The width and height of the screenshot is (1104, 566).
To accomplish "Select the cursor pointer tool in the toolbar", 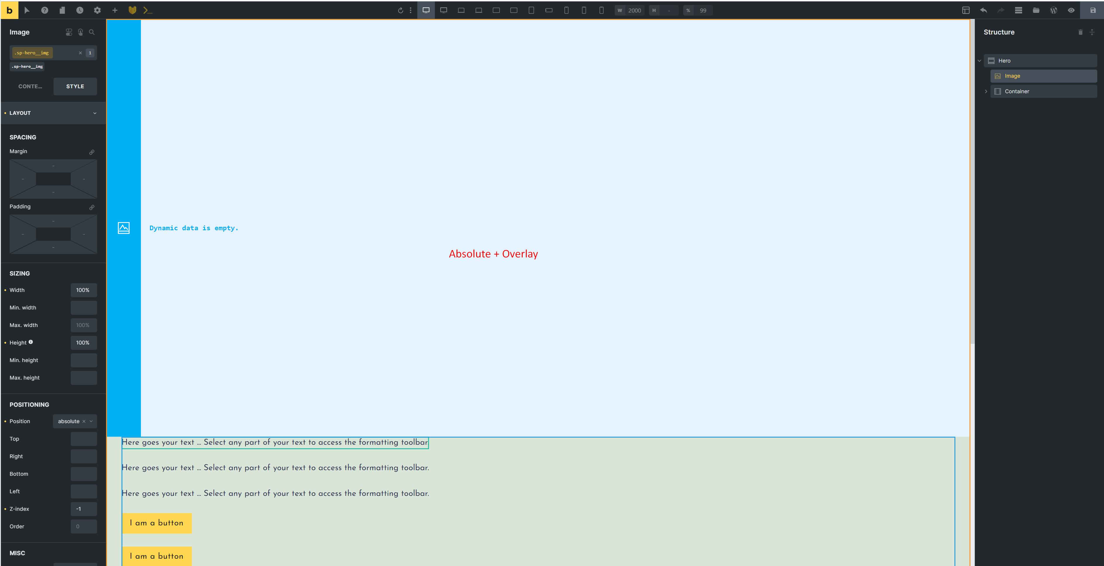I will click(27, 10).
